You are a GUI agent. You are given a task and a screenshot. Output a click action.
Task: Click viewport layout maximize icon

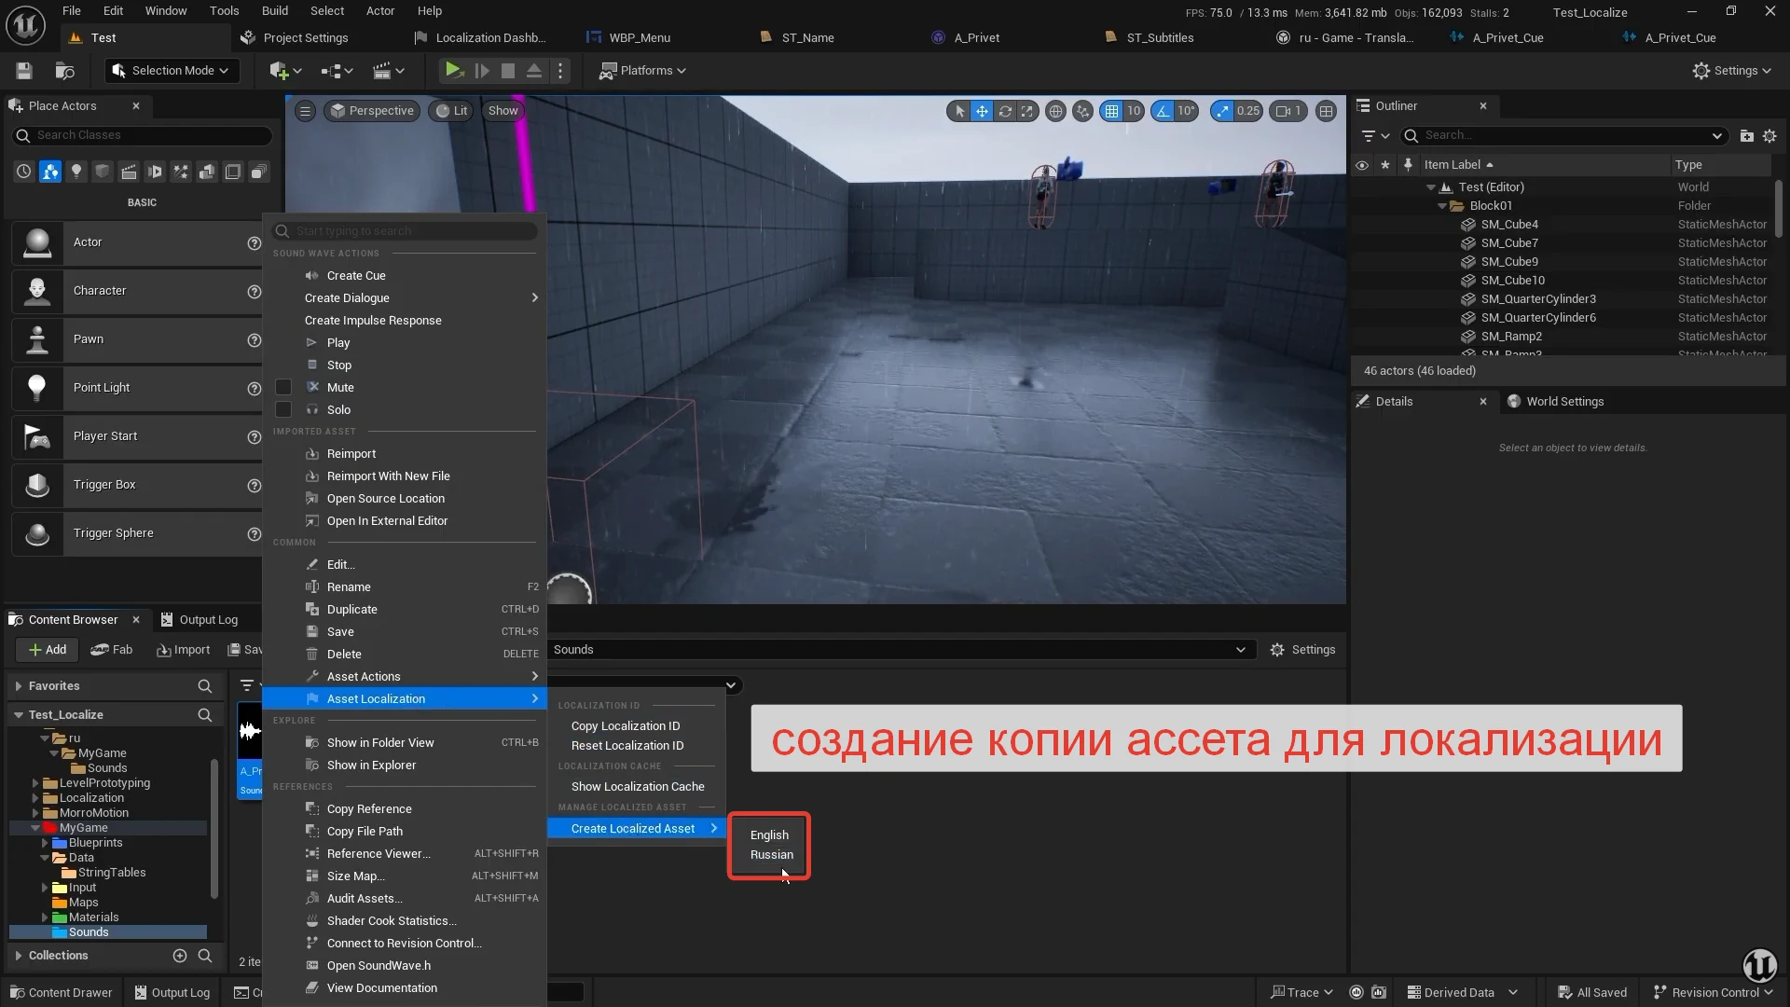(x=1326, y=111)
